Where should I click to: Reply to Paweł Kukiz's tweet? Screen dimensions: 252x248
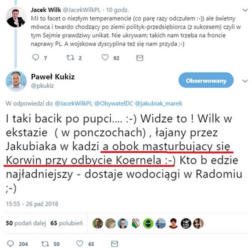[11, 244]
